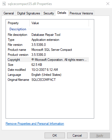Click the Apply button
Image resolution: width=112 pixels, height=140 pixels.
(100, 136)
